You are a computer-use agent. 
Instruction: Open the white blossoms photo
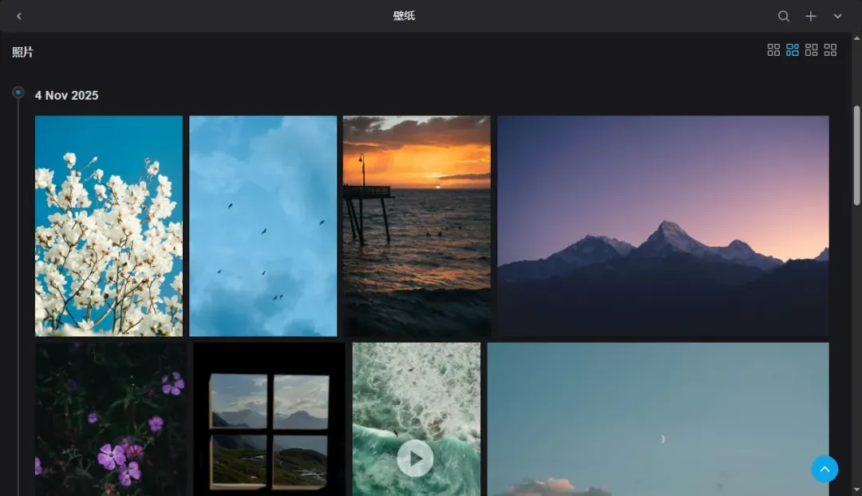pyautogui.click(x=109, y=226)
